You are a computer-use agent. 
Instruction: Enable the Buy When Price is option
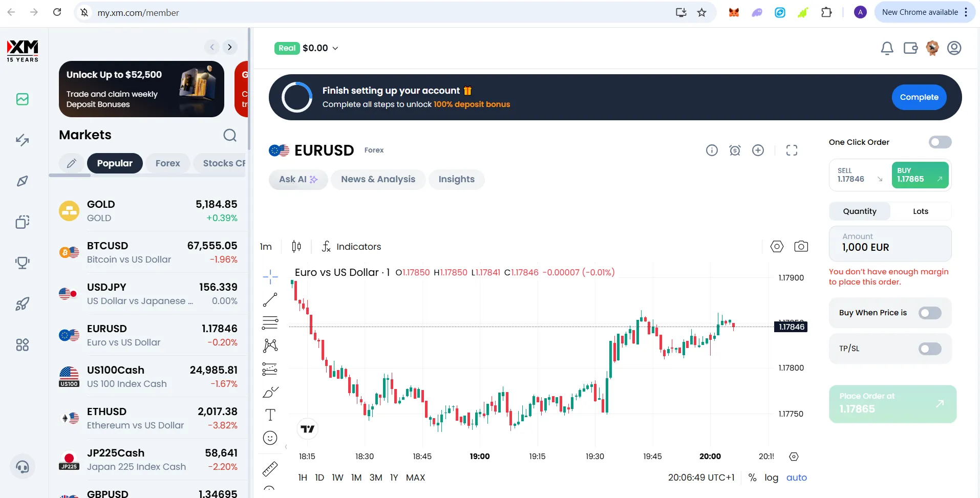[x=930, y=313]
